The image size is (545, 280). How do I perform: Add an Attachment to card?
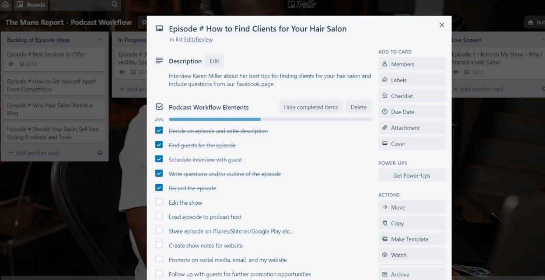coord(412,128)
